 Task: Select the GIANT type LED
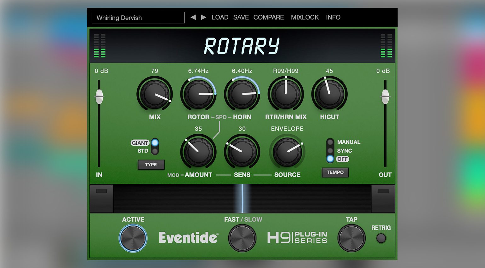pos(155,143)
